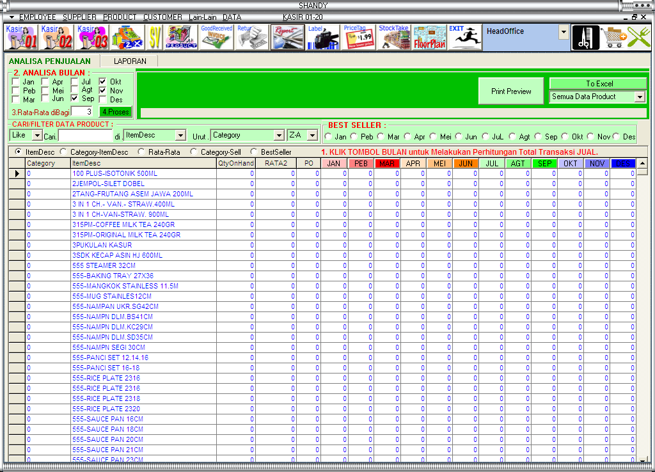
Task: Click the Cari search text field
Action: [x=86, y=136]
